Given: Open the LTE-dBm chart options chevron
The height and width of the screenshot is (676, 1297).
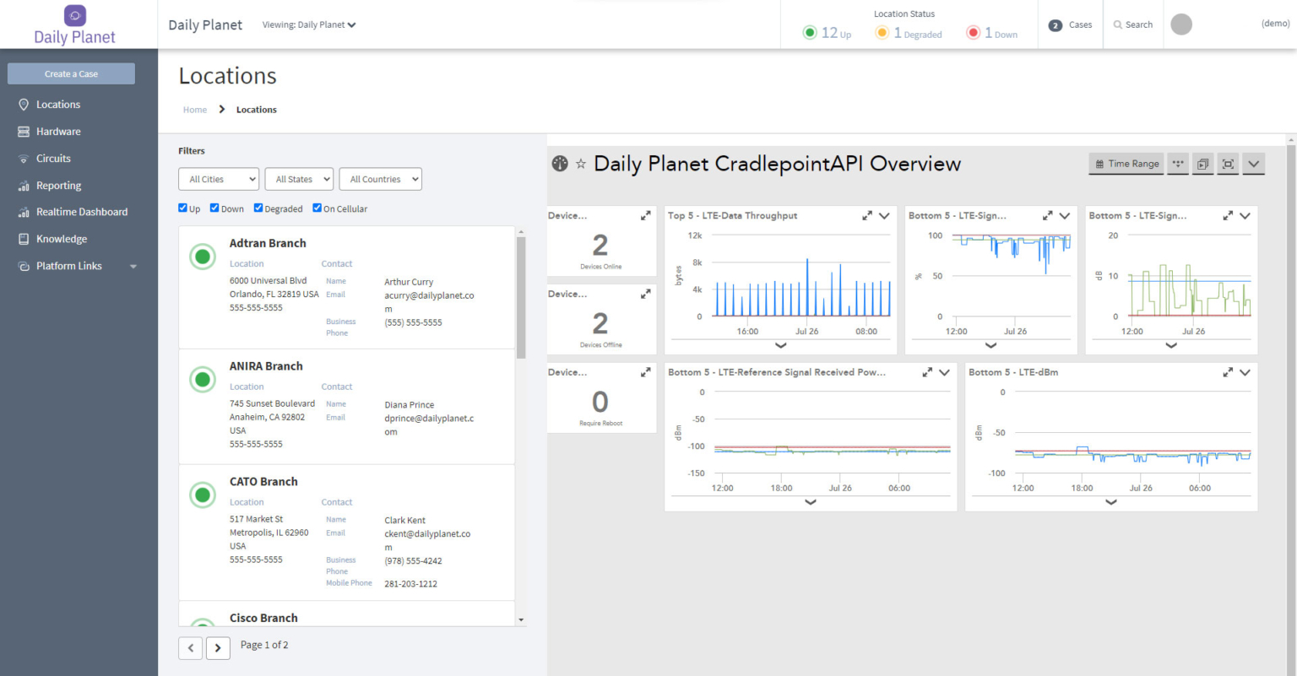Looking at the screenshot, I should [x=1245, y=372].
